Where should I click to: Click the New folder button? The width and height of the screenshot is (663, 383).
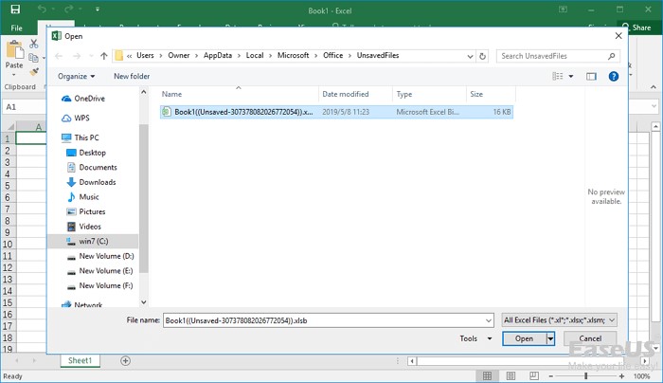point(132,76)
